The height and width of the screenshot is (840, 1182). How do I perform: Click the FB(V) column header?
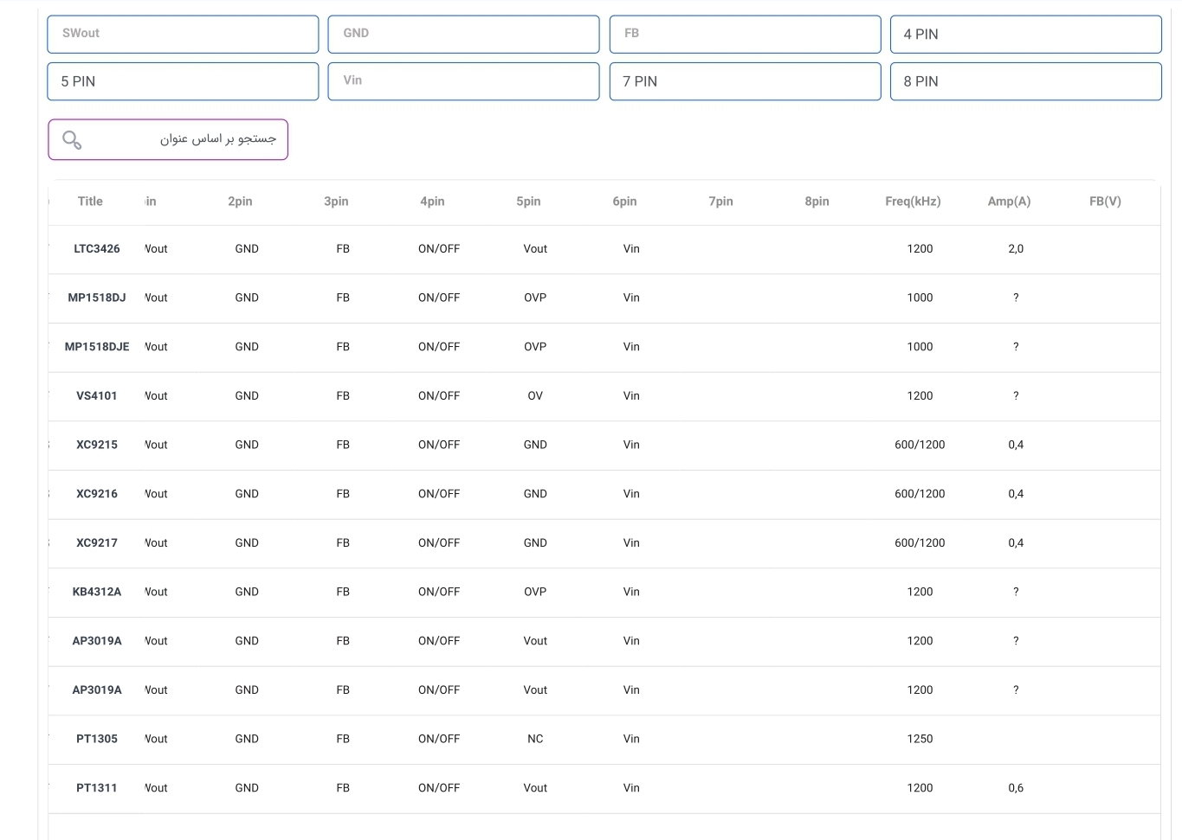click(x=1105, y=202)
